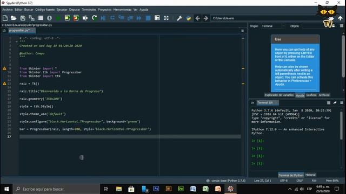Create a new file with the toolbar icon
This screenshot has width=346, height=194.
click(5, 18)
